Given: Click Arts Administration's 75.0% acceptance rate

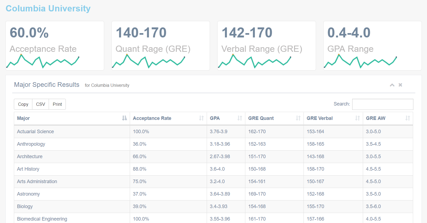Looking at the screenshot, I should [140, 181].
